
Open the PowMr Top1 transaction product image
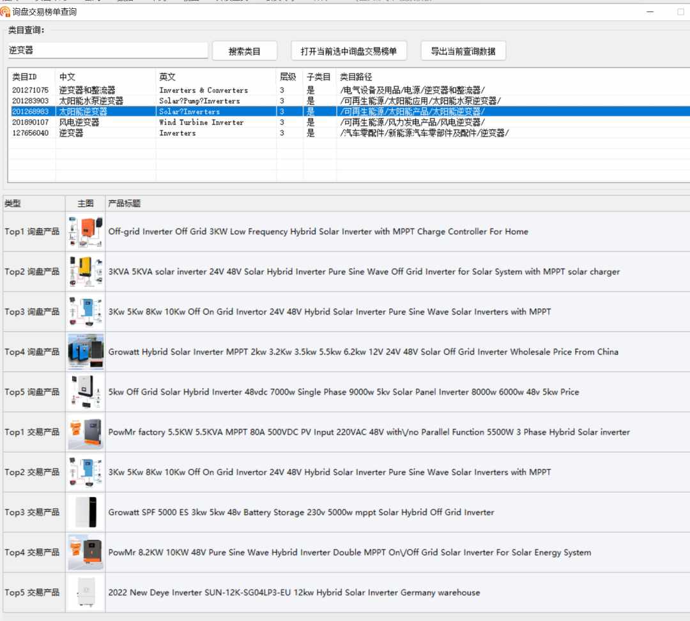[x=86, y=432]
